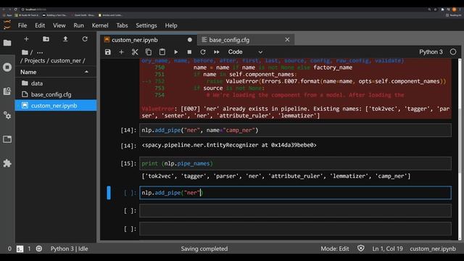The width and height of the screenshot is (464, 261).
Task: Paste cell from clipboard
Action: (x=162, y=52)
